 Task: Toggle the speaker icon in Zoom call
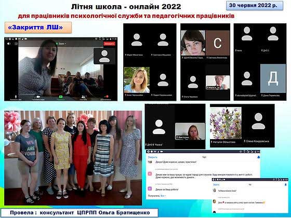(9, 44)
